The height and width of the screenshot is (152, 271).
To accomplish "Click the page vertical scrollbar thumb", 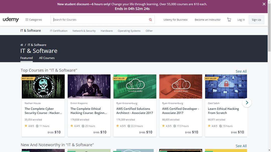I will tap(269, 28).
